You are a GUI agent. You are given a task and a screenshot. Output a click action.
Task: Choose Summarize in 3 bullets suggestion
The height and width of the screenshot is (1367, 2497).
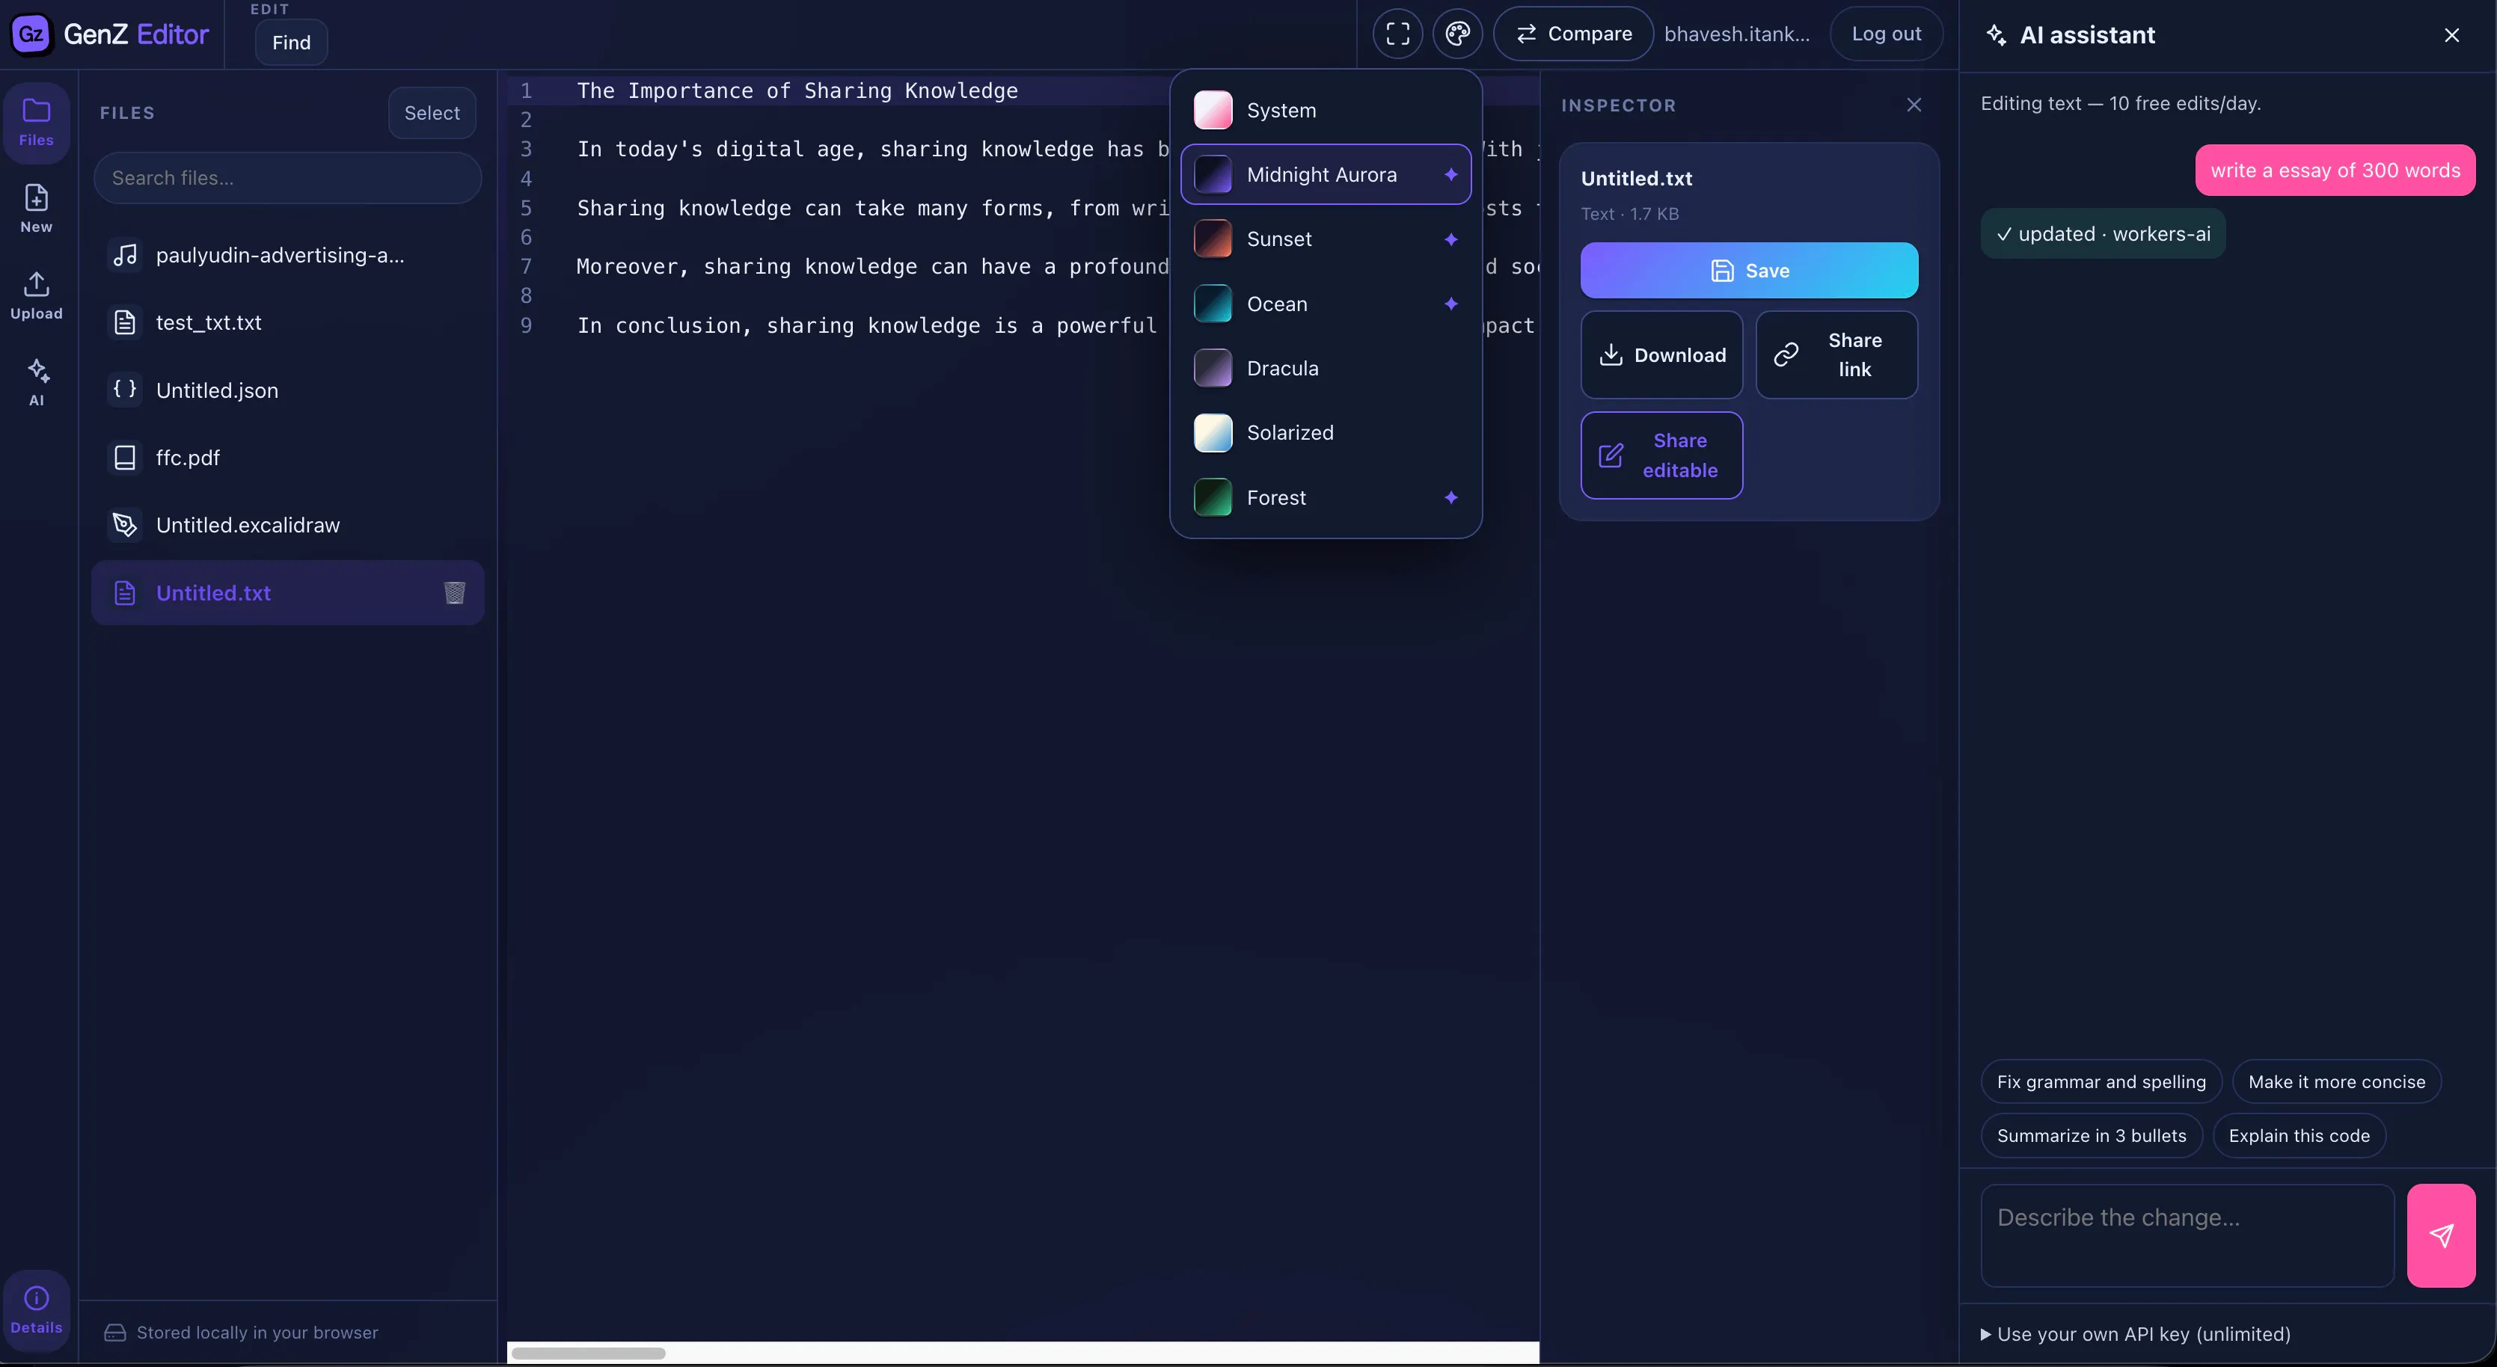(2091, 1135)
